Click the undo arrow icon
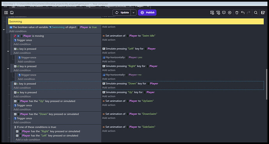 [x=243, y=13]
